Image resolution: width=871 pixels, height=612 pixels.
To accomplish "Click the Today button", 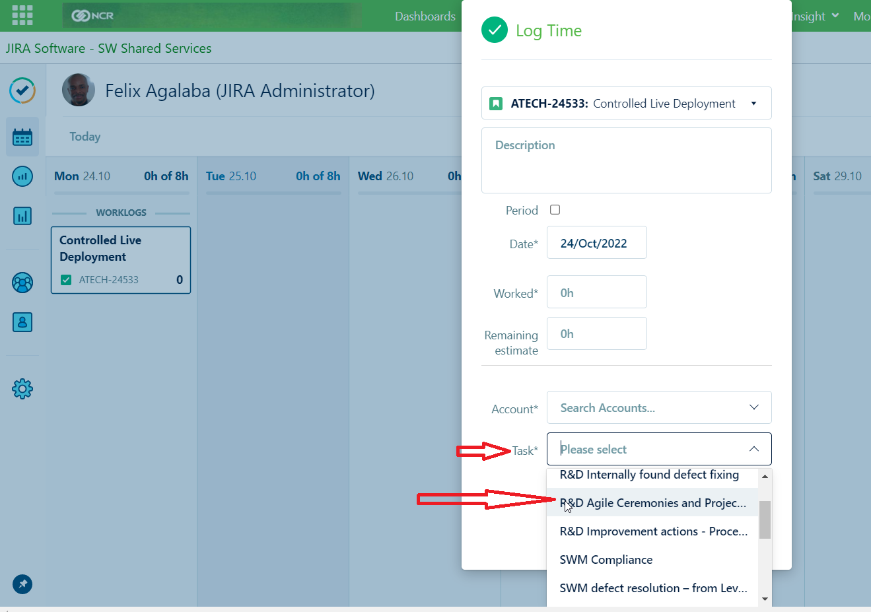I will click(x=85, y=137).
